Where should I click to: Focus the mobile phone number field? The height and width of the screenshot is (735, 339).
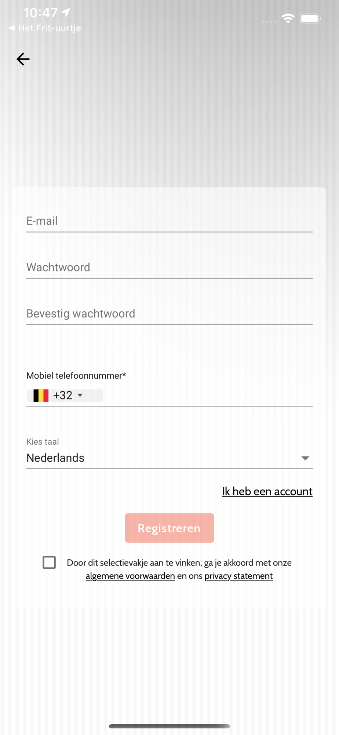coord(208,395)
